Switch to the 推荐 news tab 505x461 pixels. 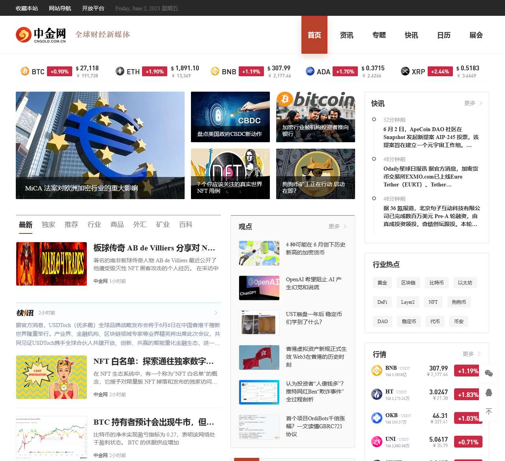click(71, 225)
